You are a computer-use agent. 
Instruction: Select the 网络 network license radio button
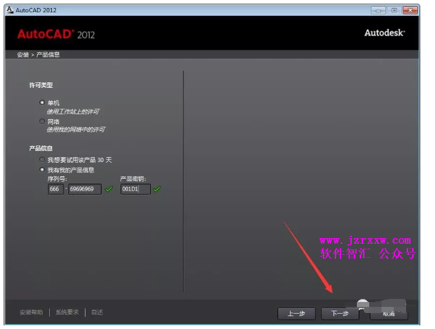(x=42, y=121)
